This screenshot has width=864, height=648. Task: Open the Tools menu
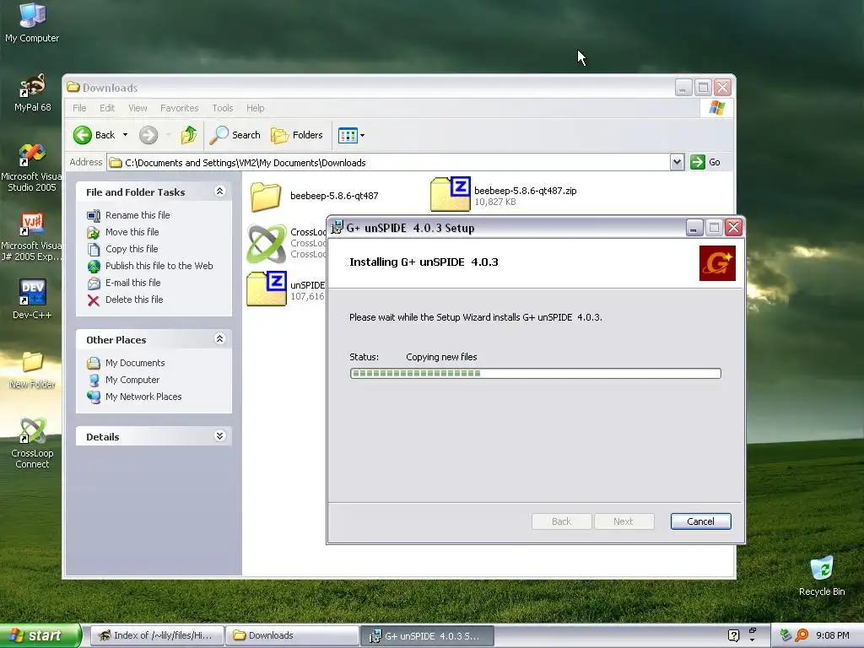click(223, 108)
